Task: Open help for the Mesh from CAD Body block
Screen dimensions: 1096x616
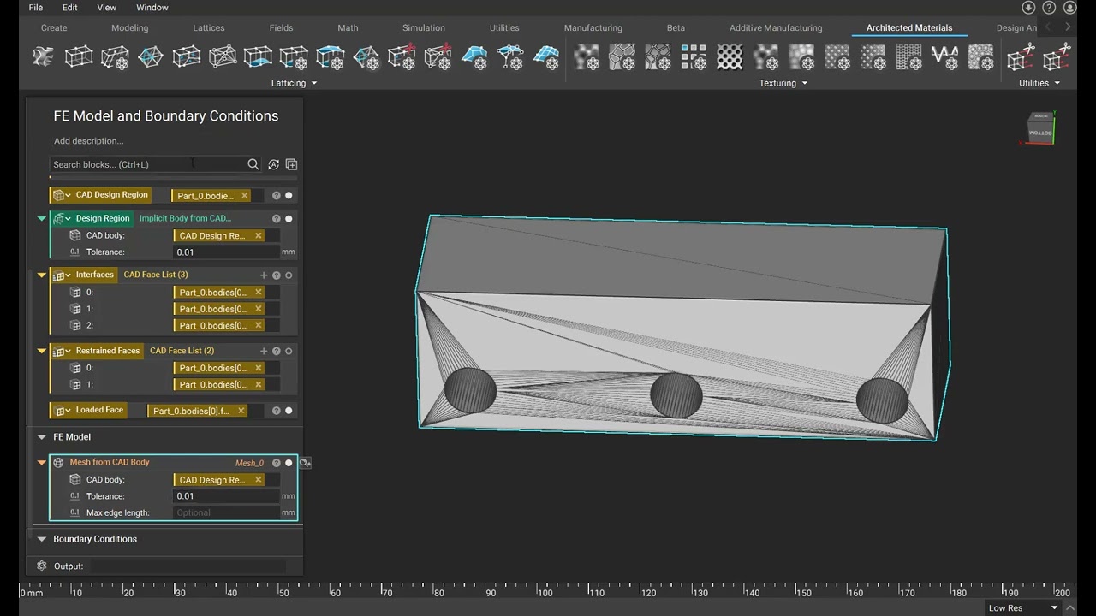Action: coord(277,463)
